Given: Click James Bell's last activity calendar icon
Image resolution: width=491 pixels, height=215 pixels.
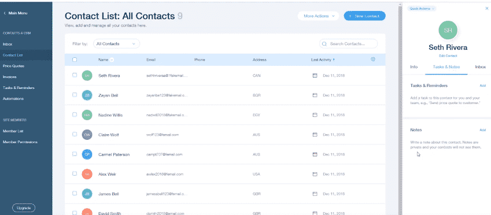Looking at the screenshot, I should (x=315, y=194).
